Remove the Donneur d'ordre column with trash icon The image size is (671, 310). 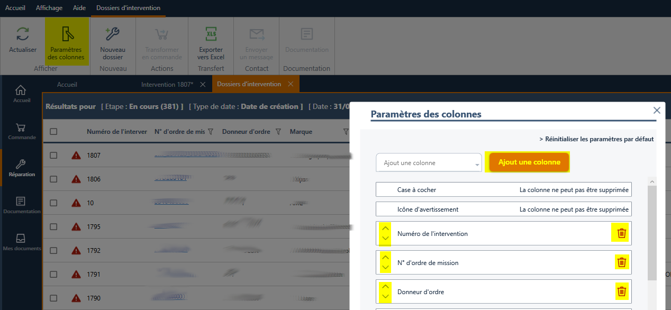pos(622,291)
